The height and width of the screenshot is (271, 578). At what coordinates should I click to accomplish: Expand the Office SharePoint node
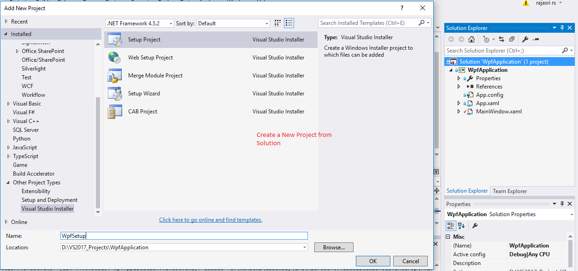click(17, 51)
